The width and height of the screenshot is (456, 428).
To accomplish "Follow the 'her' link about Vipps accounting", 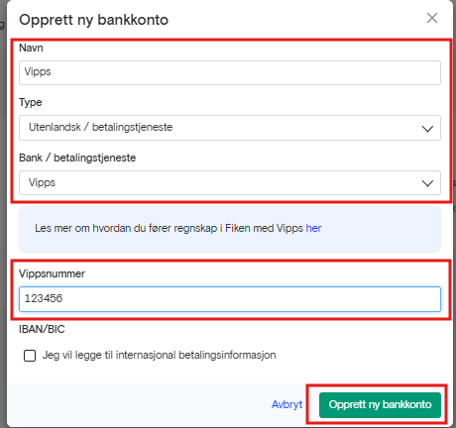I will (x=313, y=228).
